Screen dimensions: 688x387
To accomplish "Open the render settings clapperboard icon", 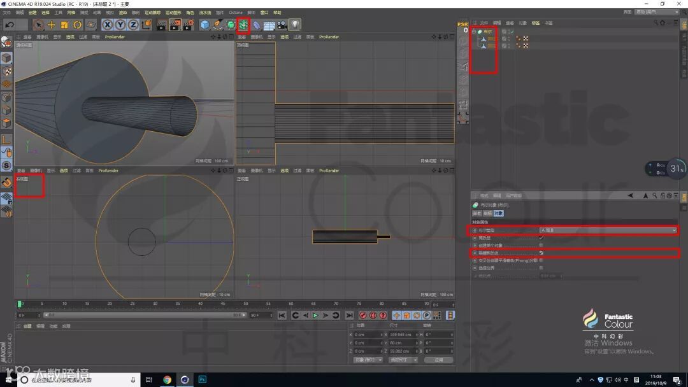I will pos(189,25).
